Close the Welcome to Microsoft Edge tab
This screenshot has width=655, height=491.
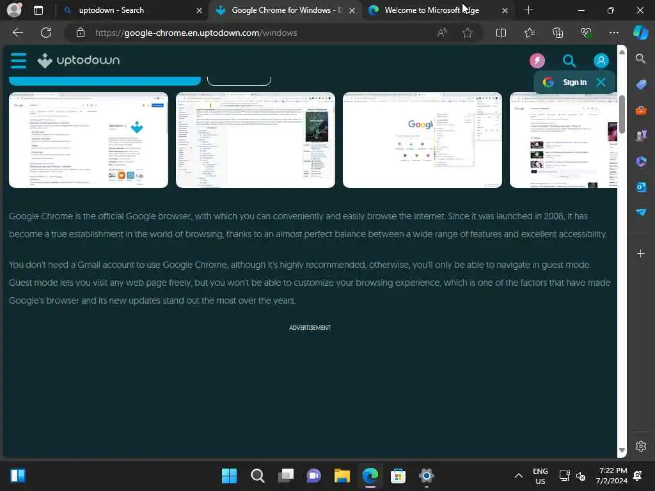pos(505,10)
